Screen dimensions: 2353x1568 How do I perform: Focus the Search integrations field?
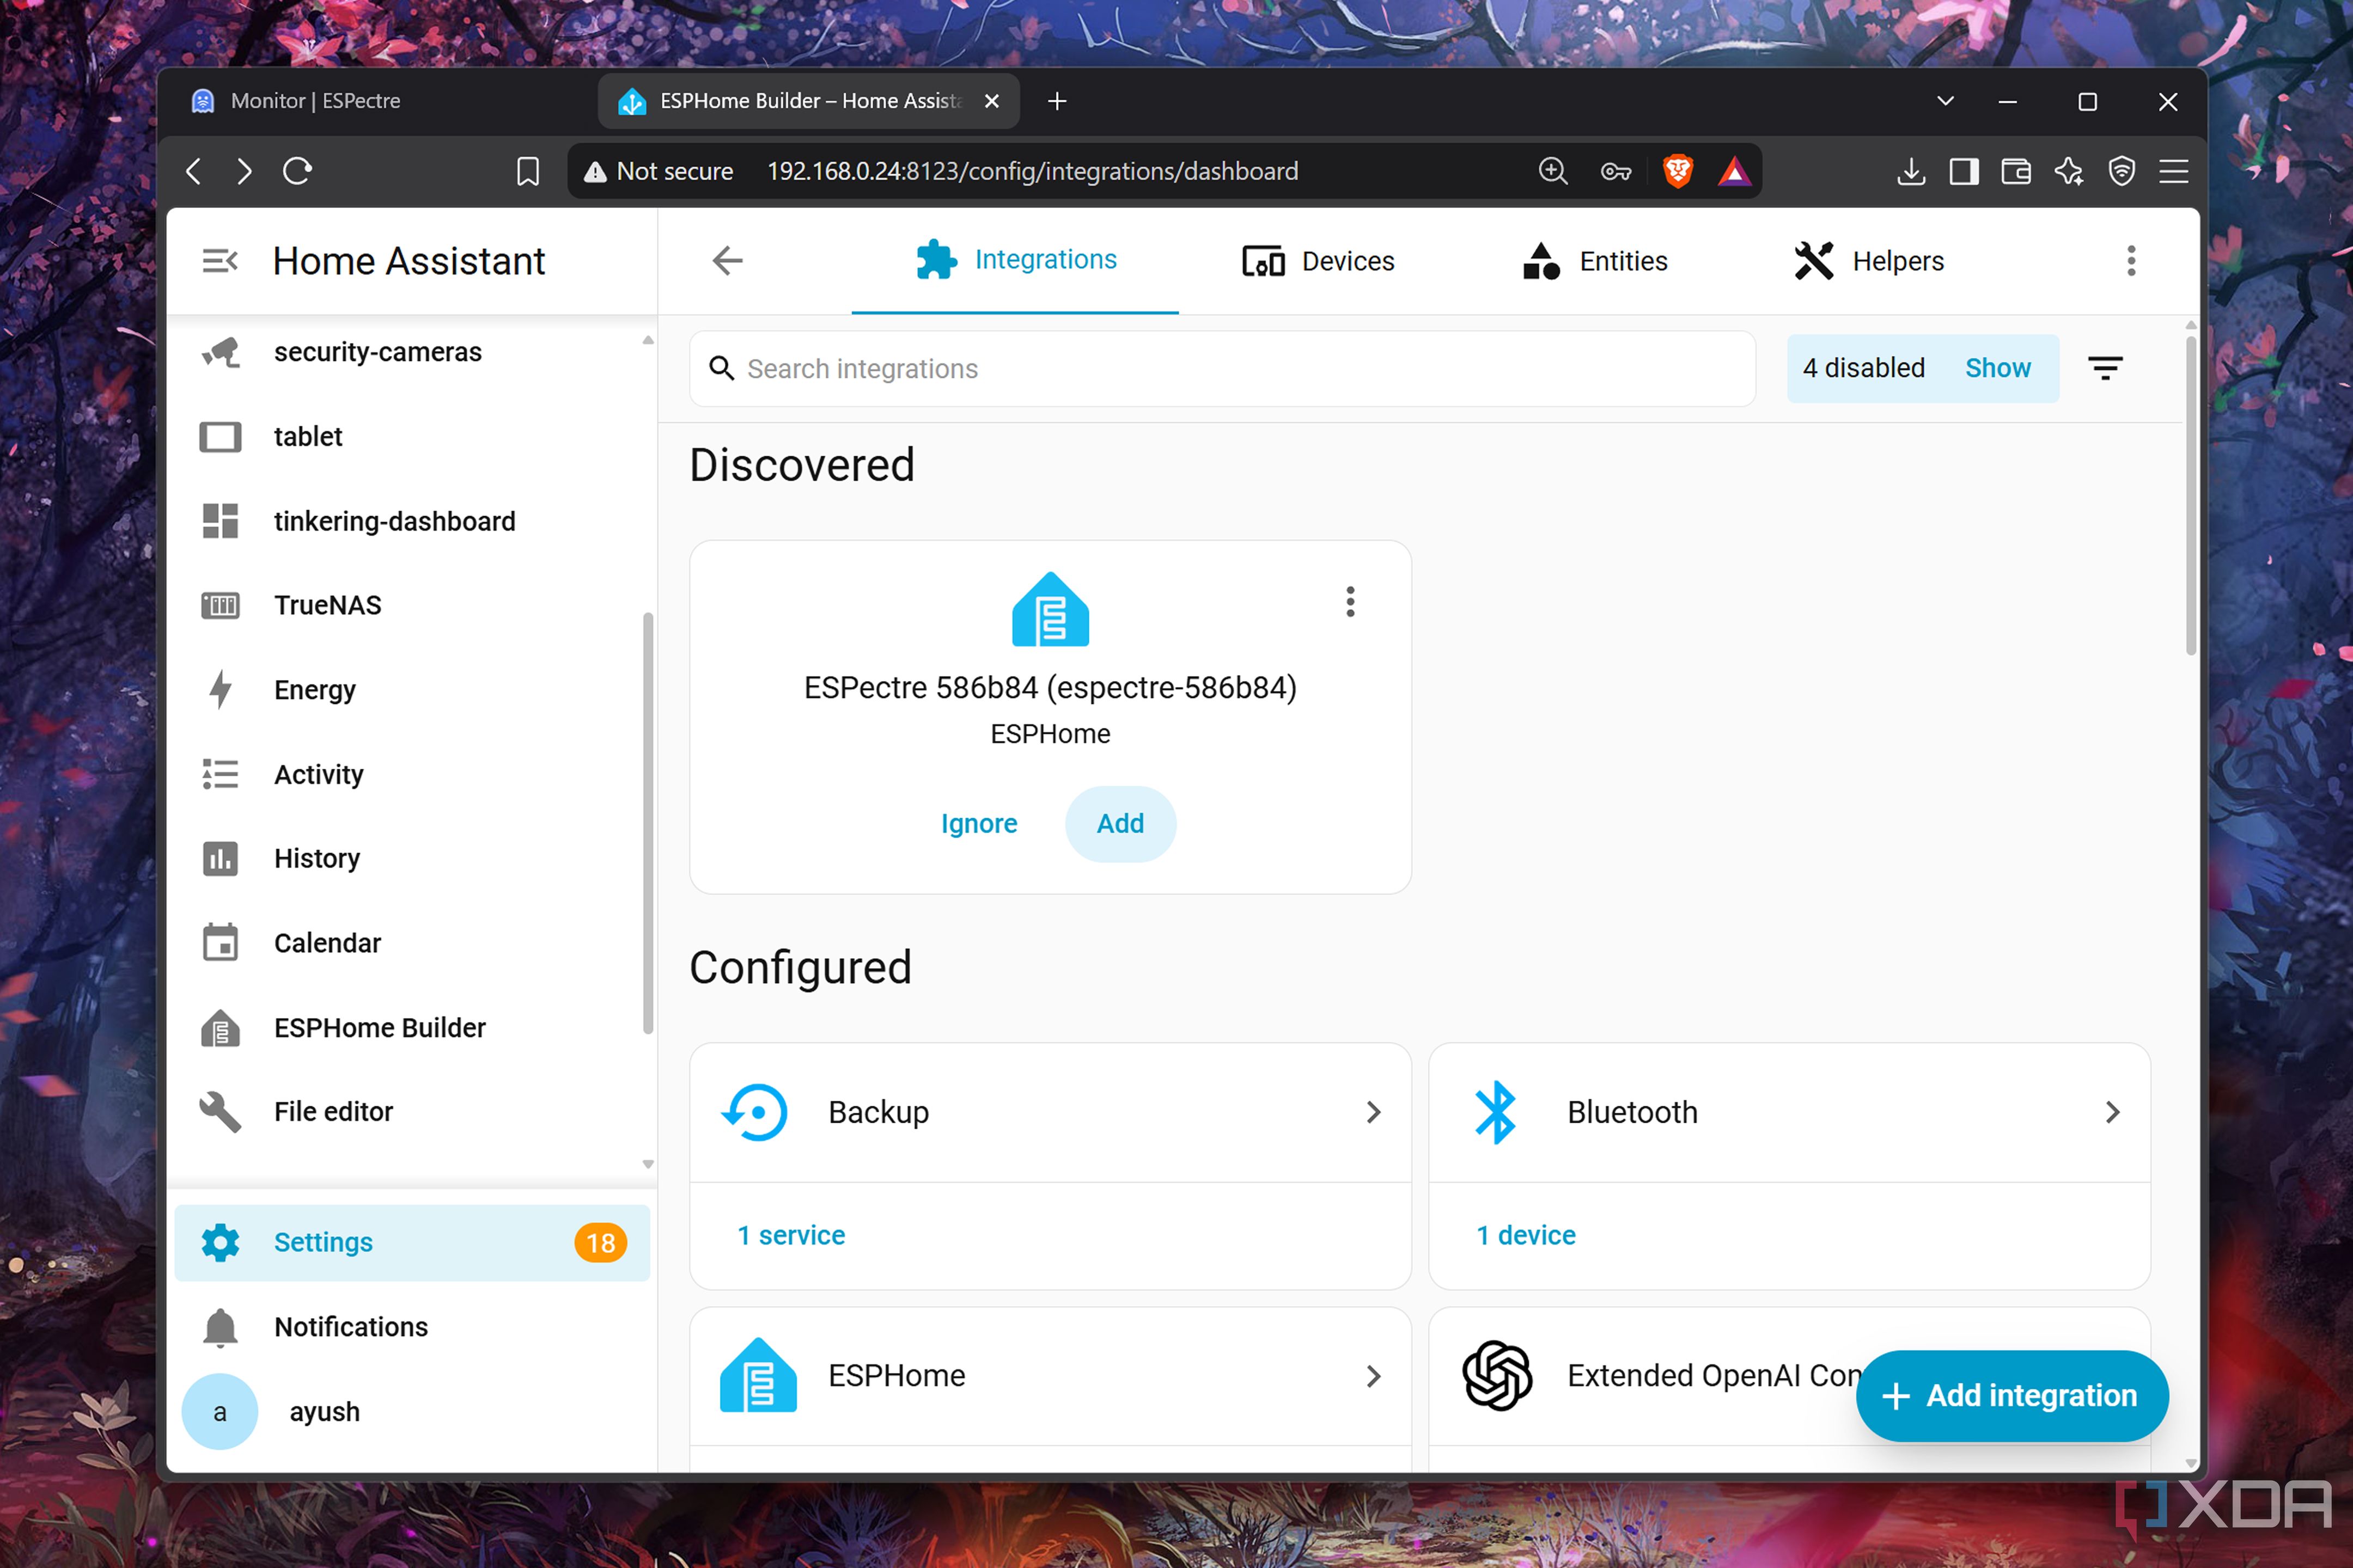point(1222,369)
